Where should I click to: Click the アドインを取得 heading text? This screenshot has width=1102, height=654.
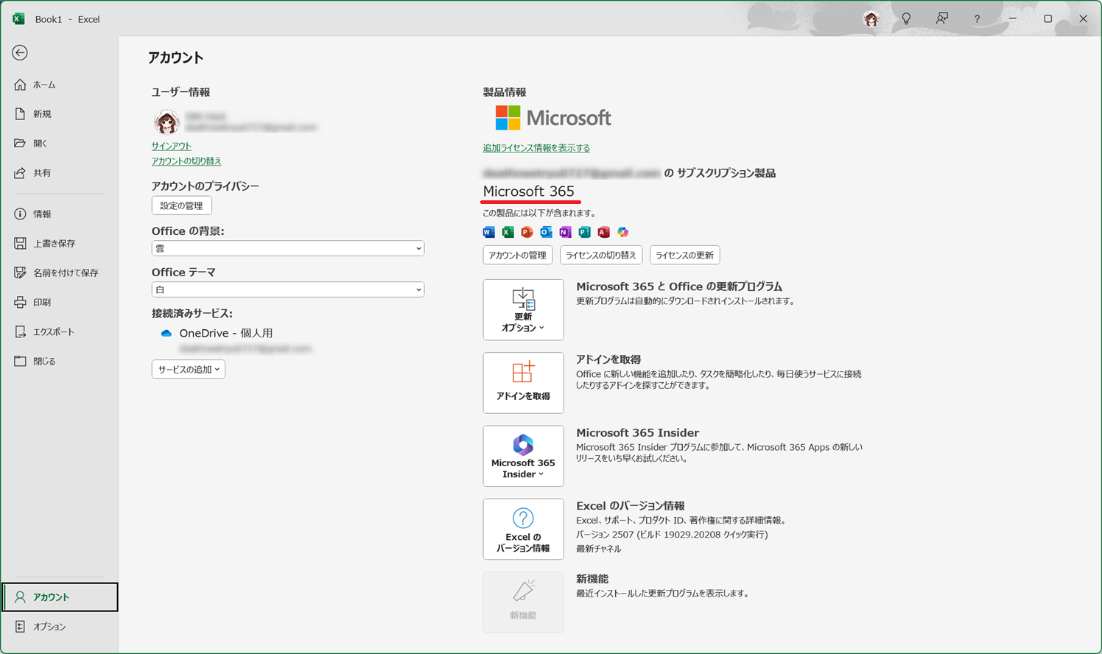coord(608,359)
